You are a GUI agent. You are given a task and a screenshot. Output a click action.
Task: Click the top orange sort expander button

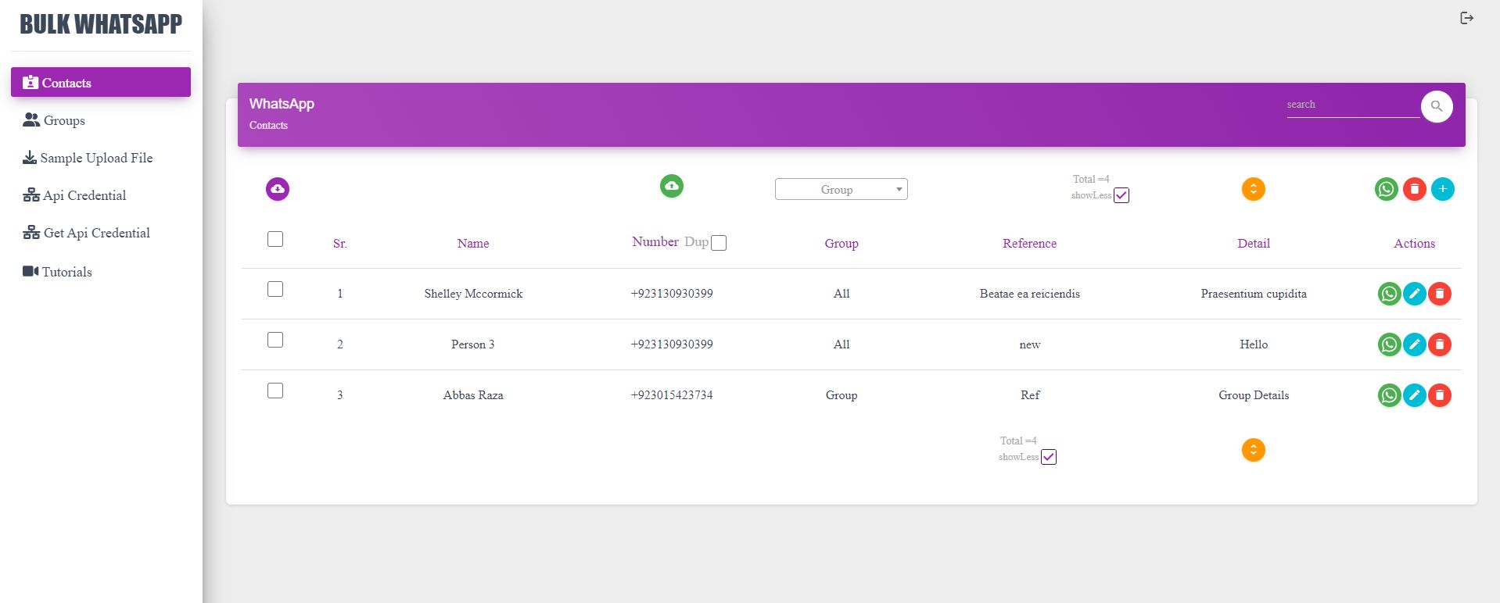click(x=1253, y=189)
